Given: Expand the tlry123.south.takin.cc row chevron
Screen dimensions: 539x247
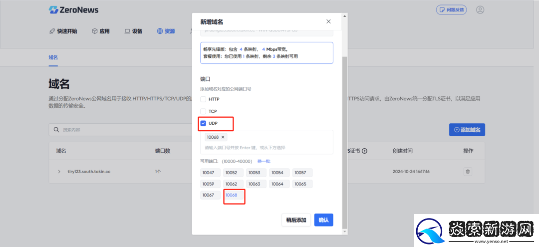Looking at the screenshot, I should tap(59, 172).
